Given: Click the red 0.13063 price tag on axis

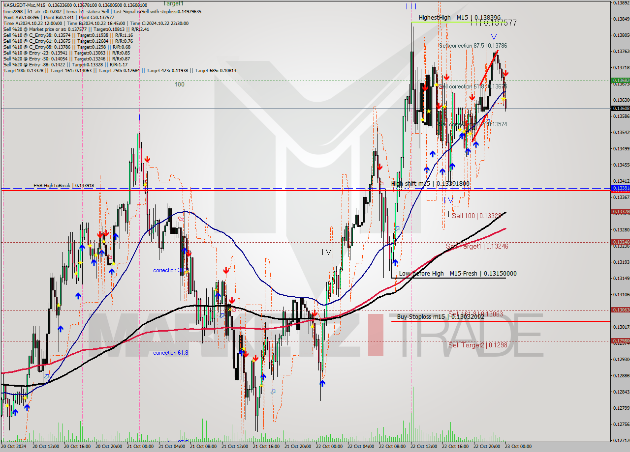Looking at the screenshot, I should click(620, 310).
